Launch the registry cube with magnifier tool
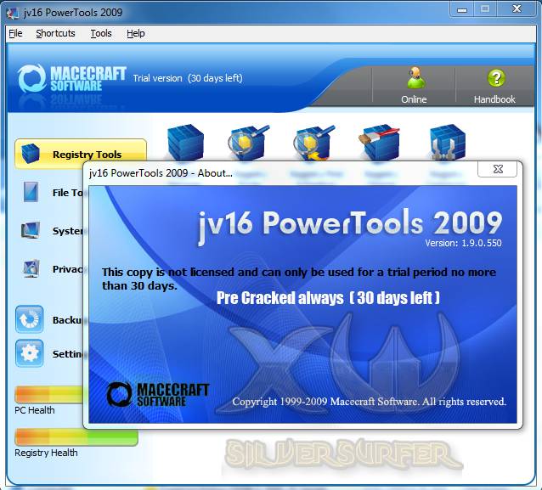 click(x=249, y=143)
